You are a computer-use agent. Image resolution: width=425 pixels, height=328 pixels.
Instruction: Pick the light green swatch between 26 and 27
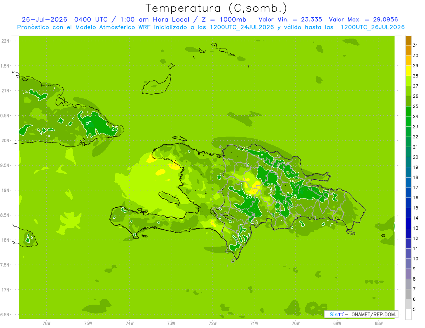point(408,91)
